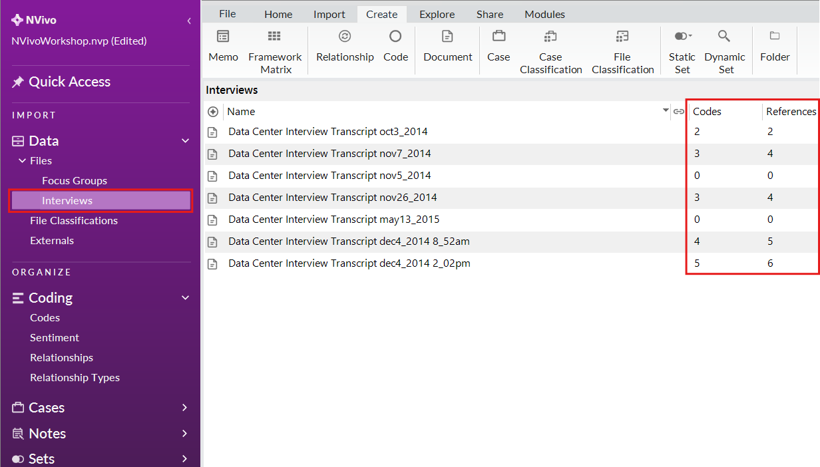Click file icon for nov7_2014 transcript
Screen dimensions: 820x467
click(x=213, y=154)
